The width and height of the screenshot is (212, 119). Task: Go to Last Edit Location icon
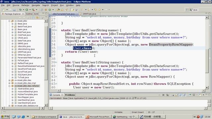point(96,10)
